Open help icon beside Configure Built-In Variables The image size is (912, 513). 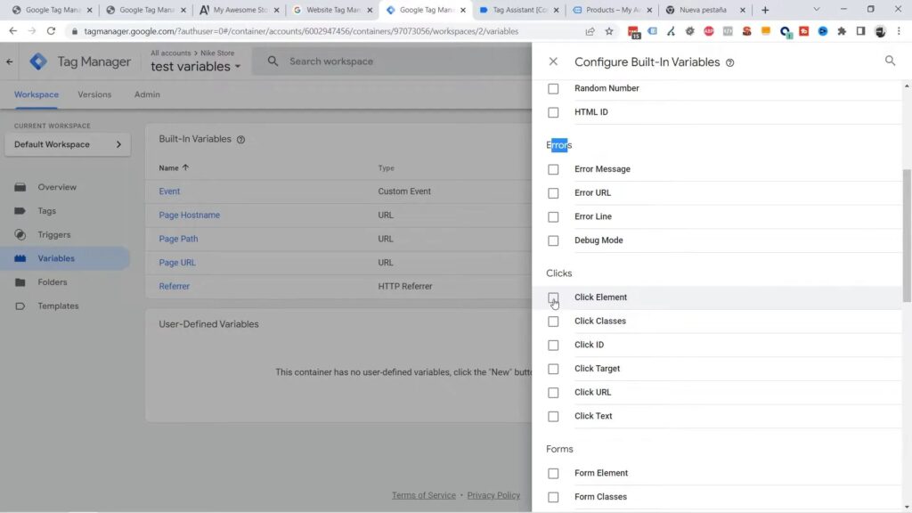[730, 63]
